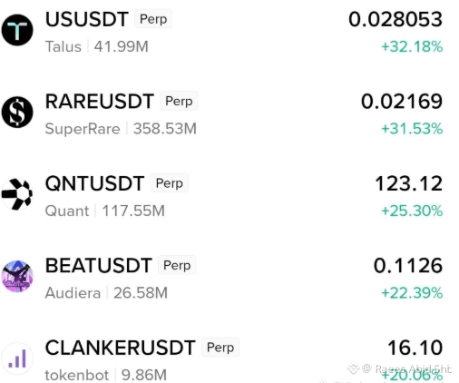Click the Perp badge beside USUSDT
Screen dimensions: 459x383
pyautogui.click(x=153, y=19)
